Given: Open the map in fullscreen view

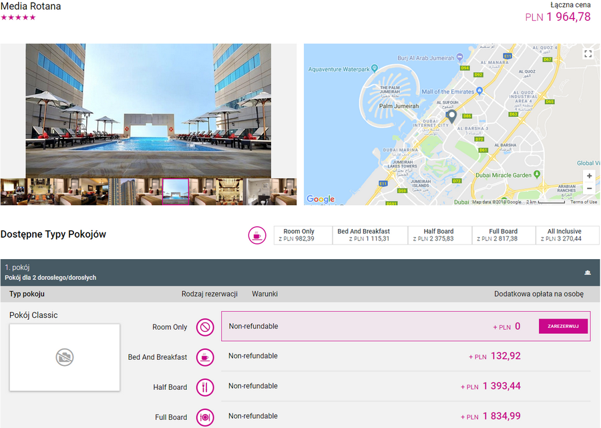Looking at the screenshot, I should 588,54.
